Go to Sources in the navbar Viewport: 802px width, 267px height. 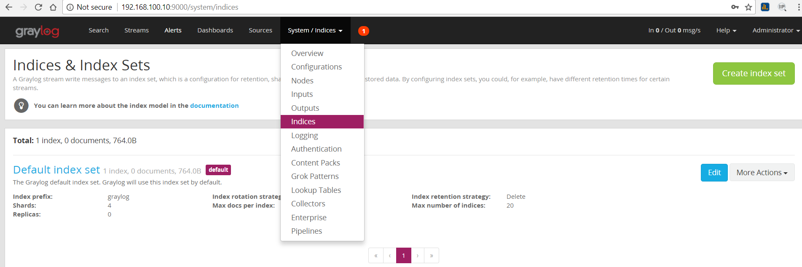[x=260, y=30]
